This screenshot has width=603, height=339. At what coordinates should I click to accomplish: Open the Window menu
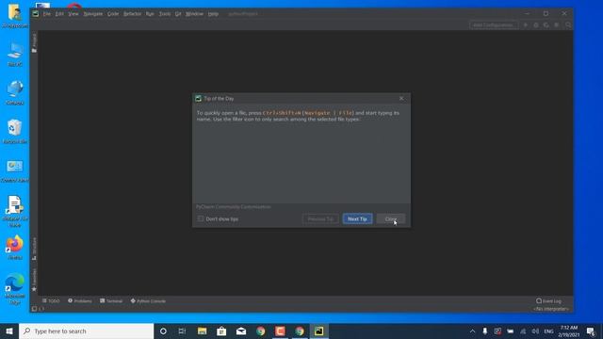(194, 14)
